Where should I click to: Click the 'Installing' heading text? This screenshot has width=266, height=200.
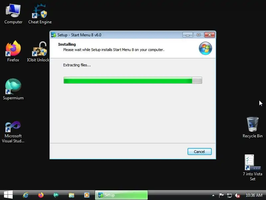pos(67,44)
